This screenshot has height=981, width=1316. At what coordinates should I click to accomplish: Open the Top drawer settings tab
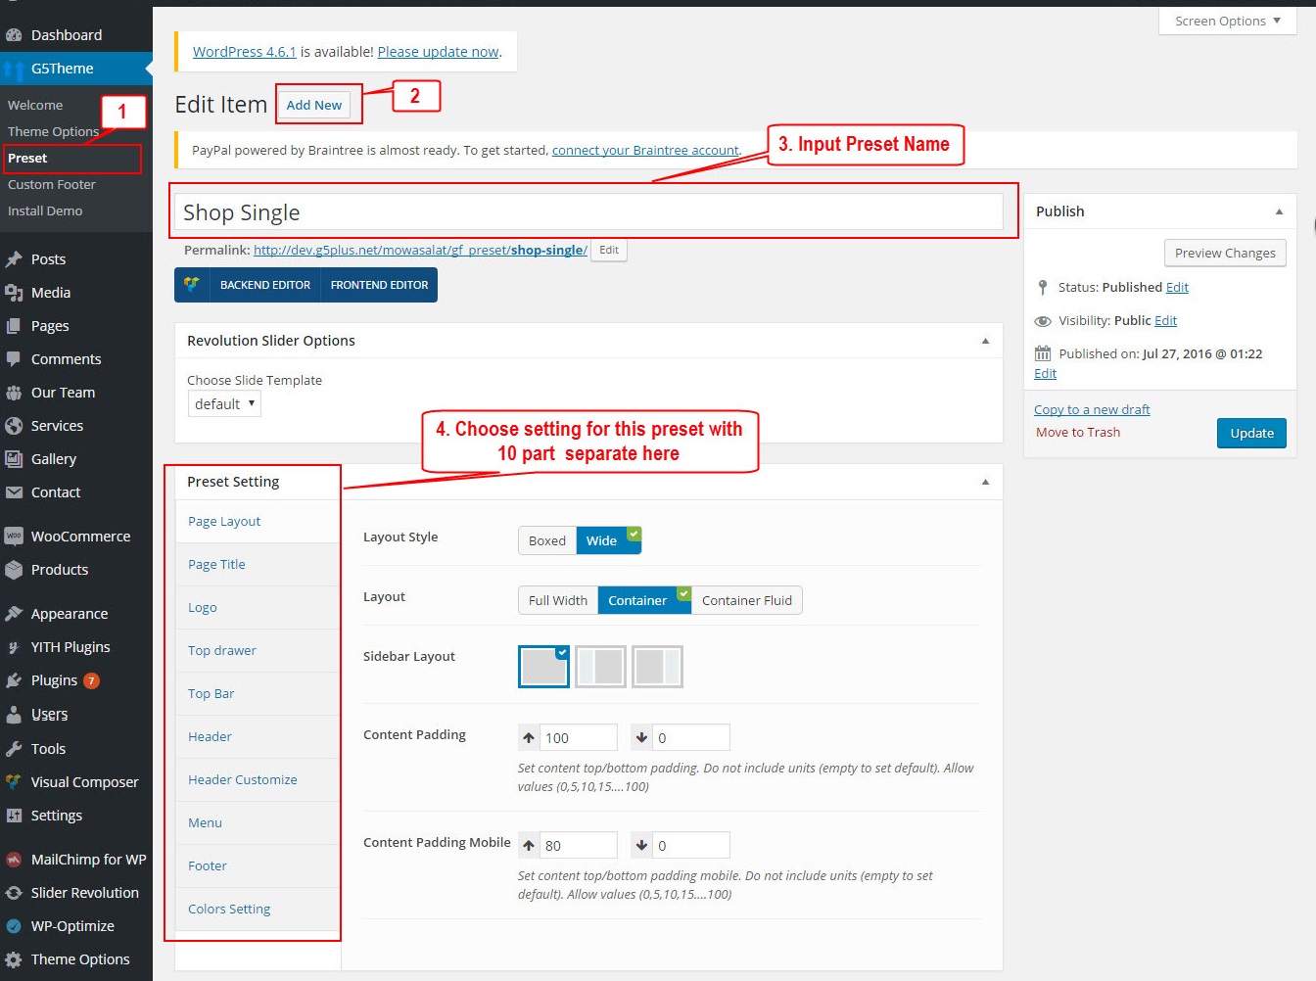coord(258,651)
